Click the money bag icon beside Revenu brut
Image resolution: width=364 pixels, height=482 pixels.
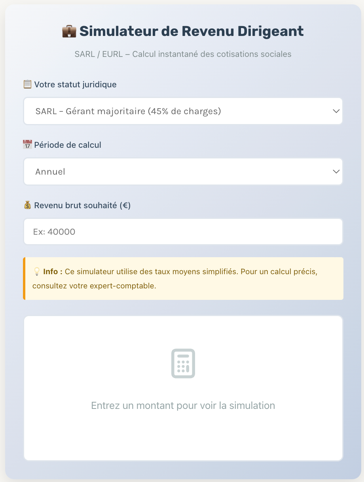(27, 205)
